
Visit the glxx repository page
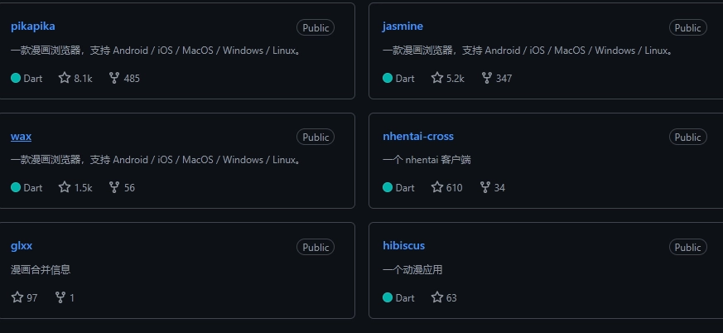[x=22, y=245]
